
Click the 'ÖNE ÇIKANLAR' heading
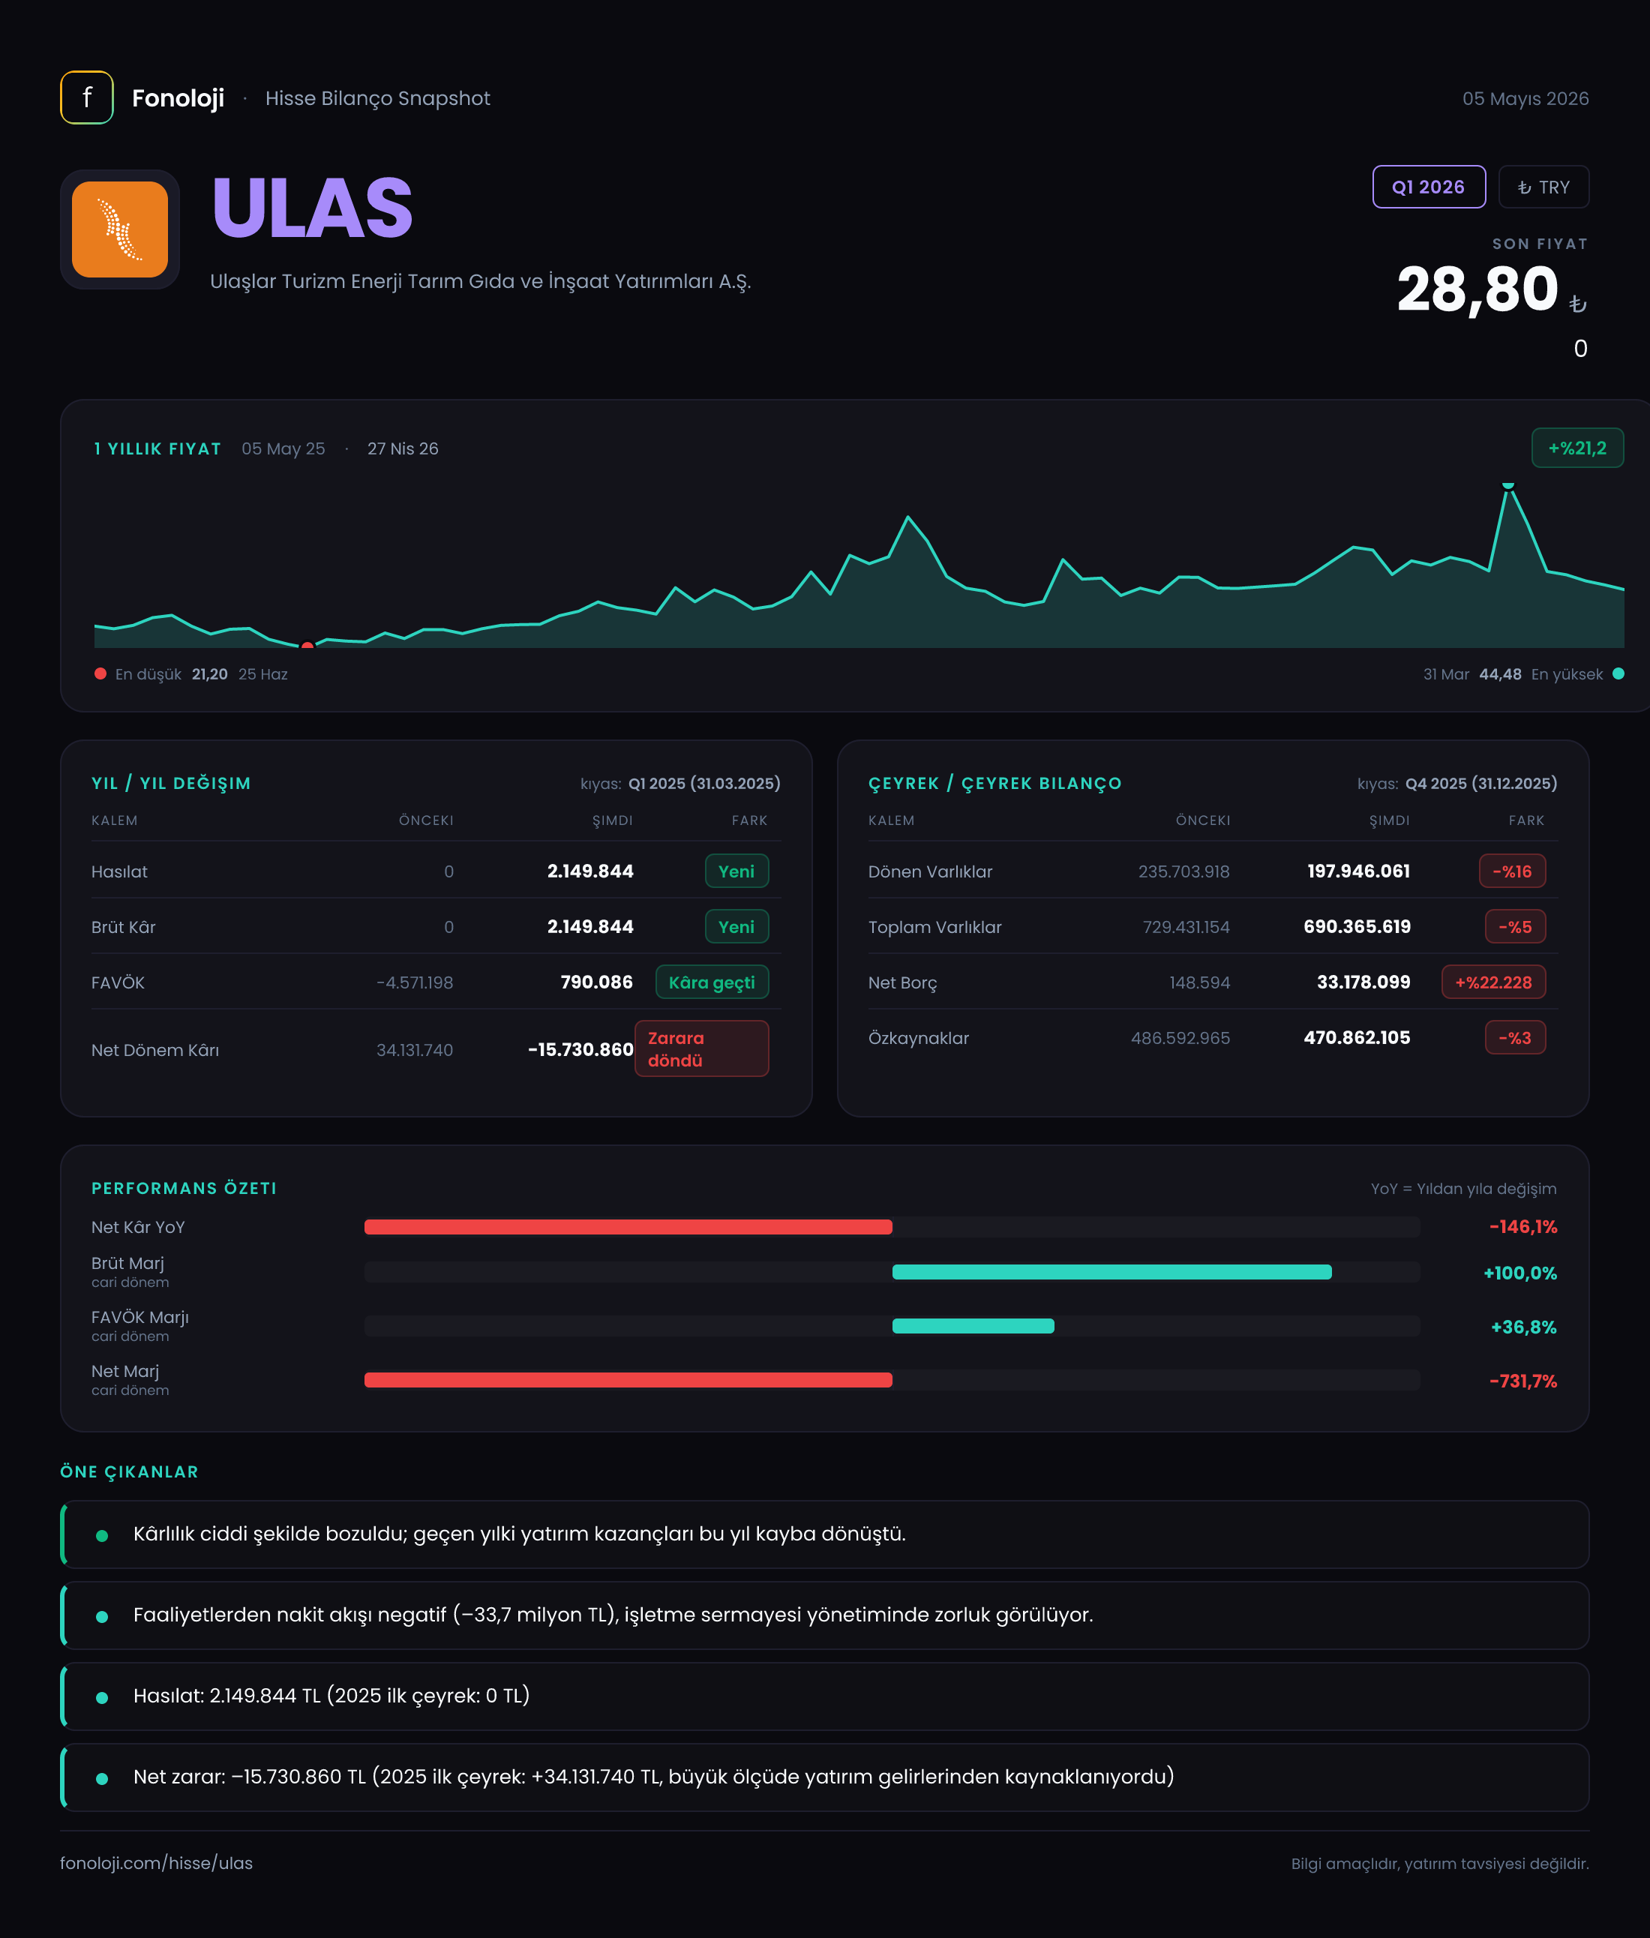tap(129, 1472)
